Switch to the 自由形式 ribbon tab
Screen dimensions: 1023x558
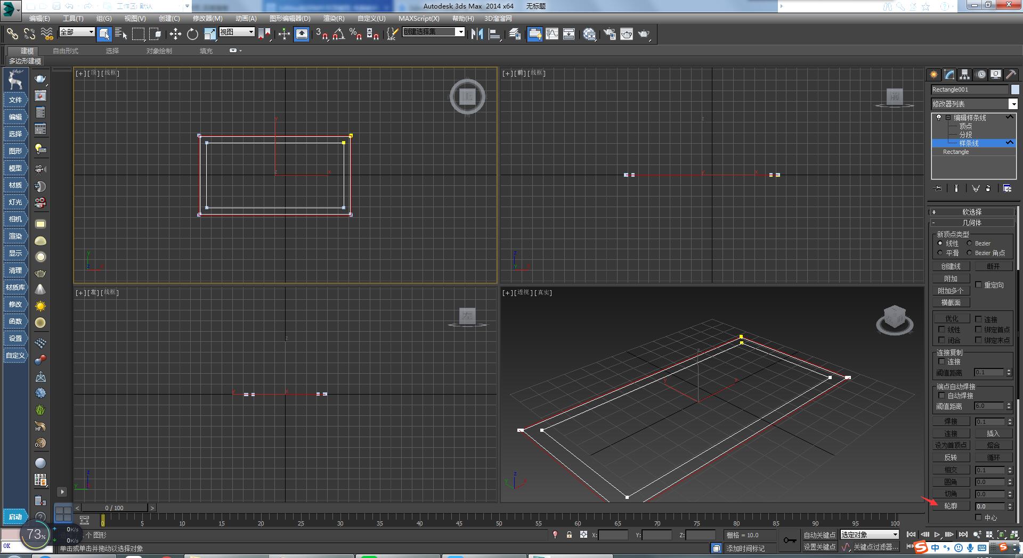point(65,51)
